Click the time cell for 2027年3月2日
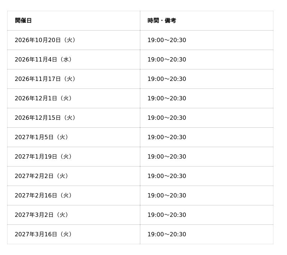The height and width of the screenshot is (255, 287). pos(207,215)
